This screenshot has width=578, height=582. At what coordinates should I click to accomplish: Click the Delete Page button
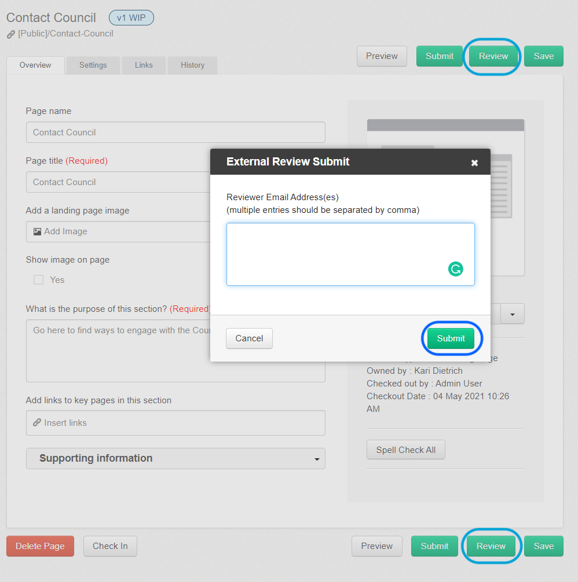click(40, 546)
